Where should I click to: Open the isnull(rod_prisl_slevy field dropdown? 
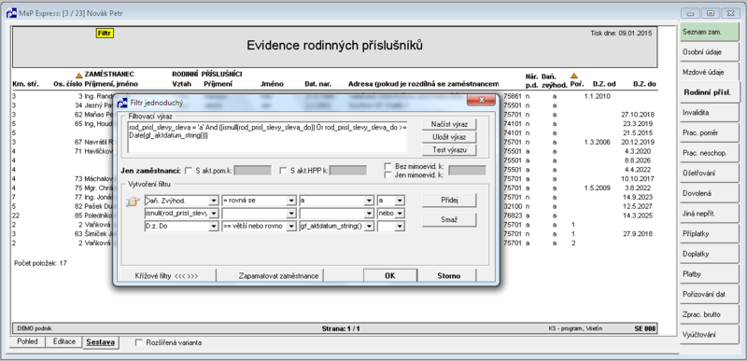(214, 214)
